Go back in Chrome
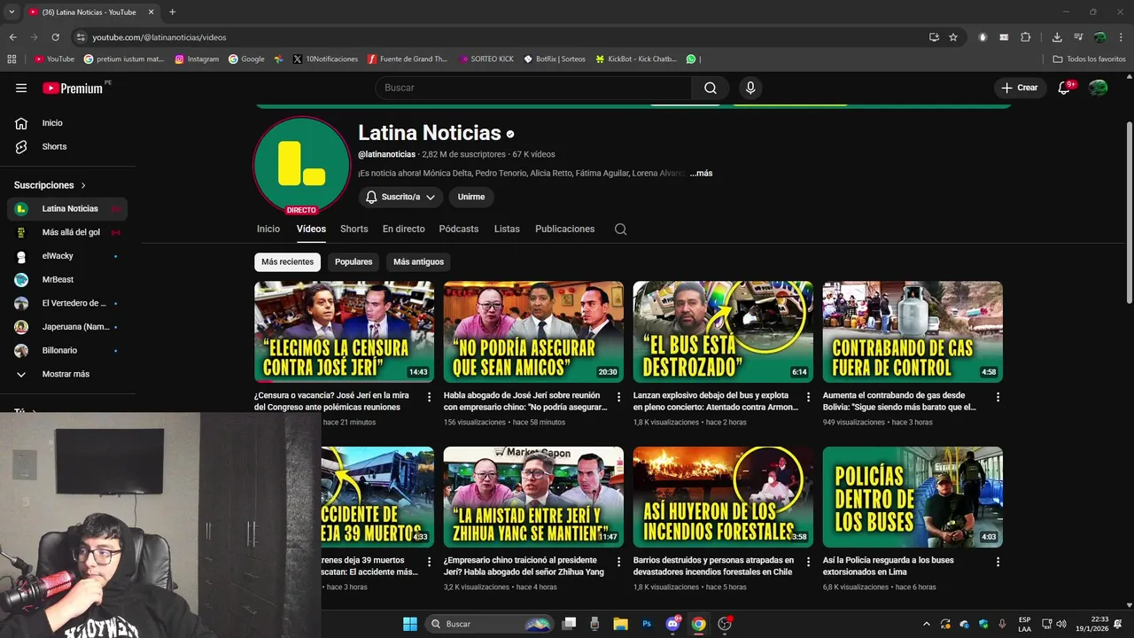The image size is (1134, 638). [x=12, y=37]
